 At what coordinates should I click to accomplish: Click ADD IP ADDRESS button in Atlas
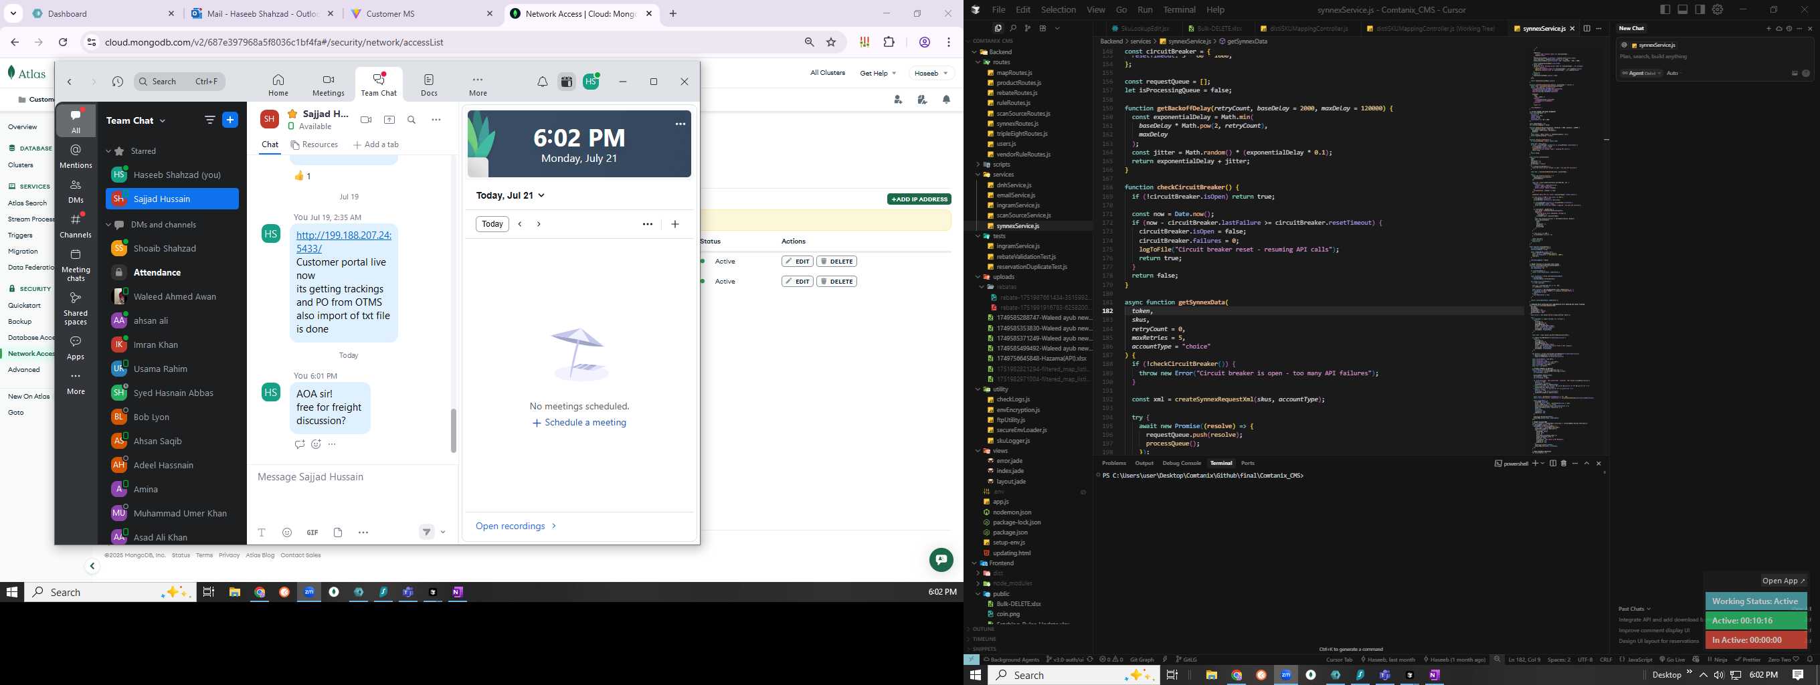coord(919,199)
